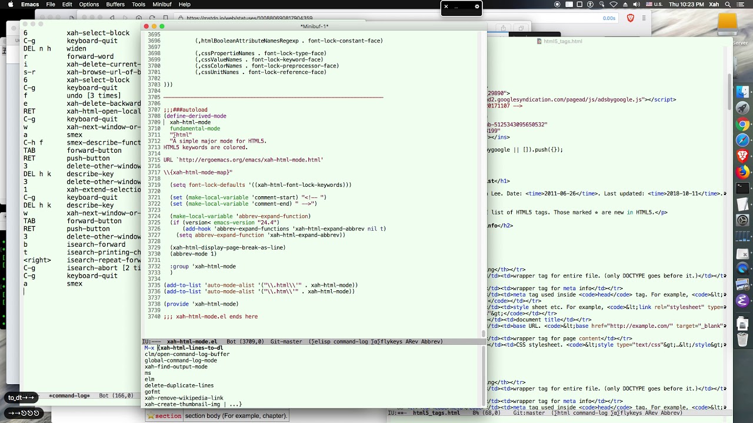Open the Wi-Fi status menu
Viewport: 753px width, 423px height.
614,4
